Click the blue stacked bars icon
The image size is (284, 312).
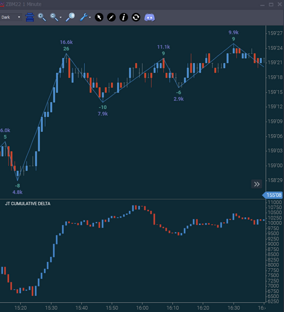click(x=30, y=17)
